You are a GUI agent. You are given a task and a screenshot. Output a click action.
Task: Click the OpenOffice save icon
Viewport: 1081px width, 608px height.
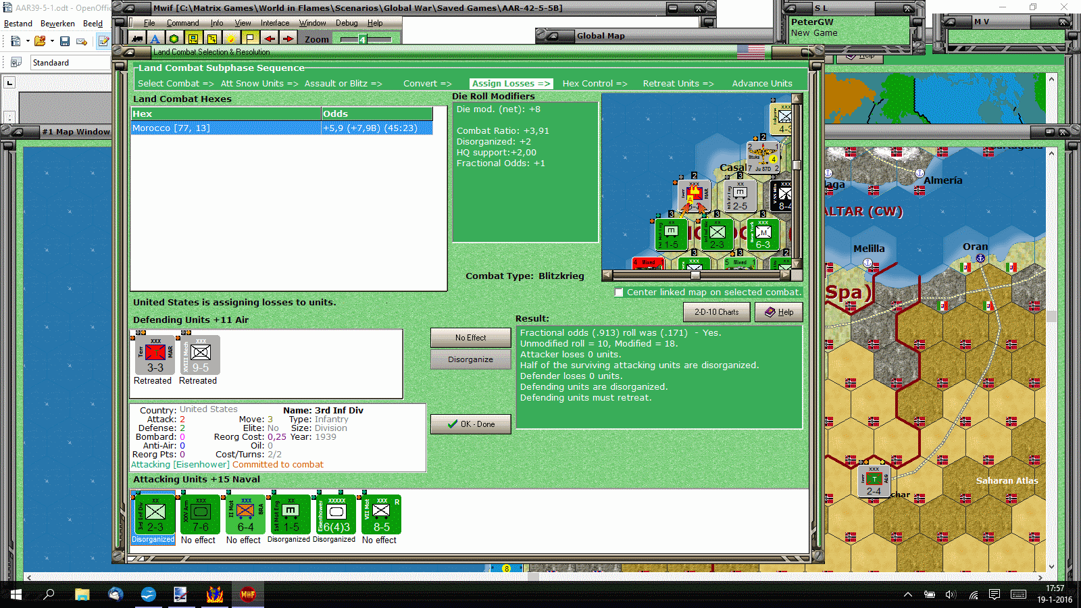click(65, 41)
